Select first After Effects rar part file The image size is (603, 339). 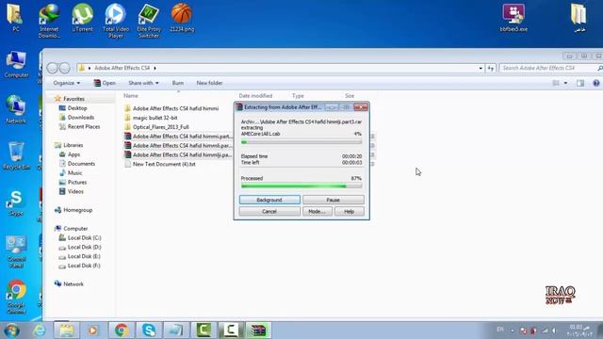pyautogui.click(x=178, y=136)
